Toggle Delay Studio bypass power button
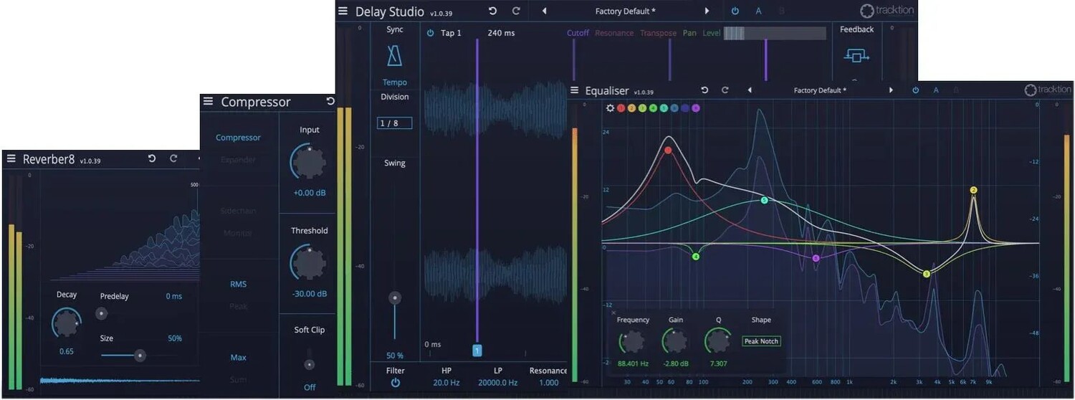The height and width of the screenshot is (400, 1075). point(735,11)
